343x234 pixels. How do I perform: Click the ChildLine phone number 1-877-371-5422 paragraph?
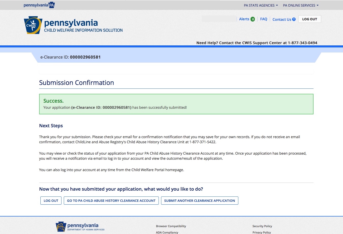pyautogui.click(x=169, y=139)
